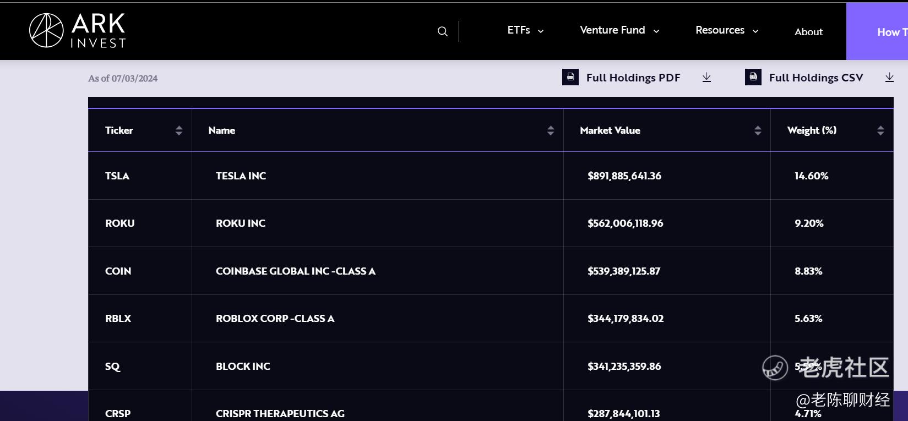Select the COINBASE GLOBAL INC row name
This screenshot has height=421, width=908.
(x=296, y=271)
